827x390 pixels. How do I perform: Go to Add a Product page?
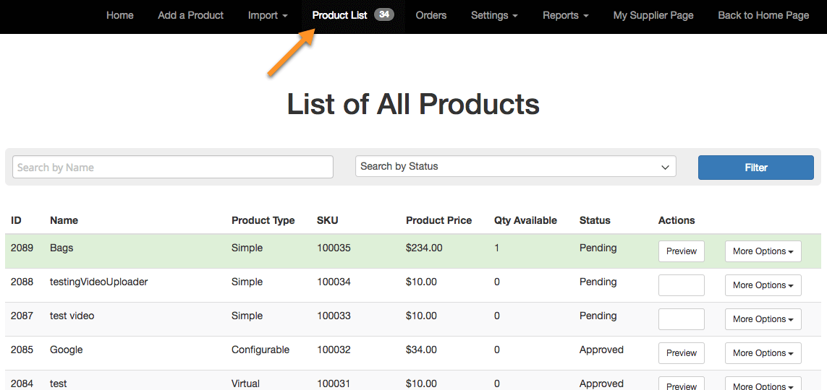point(190,15)
